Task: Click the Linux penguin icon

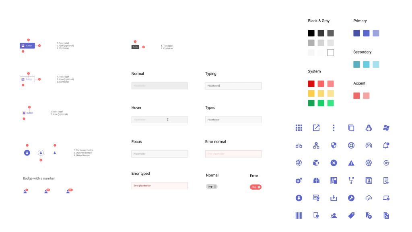Action: pyautogui.click(x=369, y=128)
